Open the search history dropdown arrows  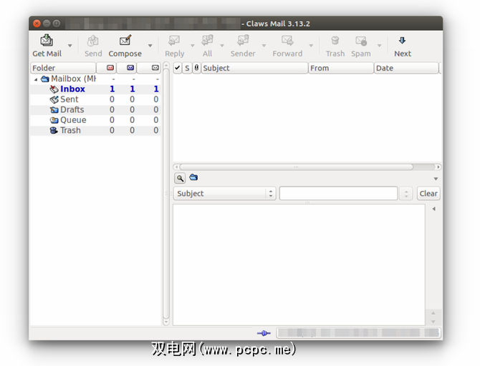(406, 194)
